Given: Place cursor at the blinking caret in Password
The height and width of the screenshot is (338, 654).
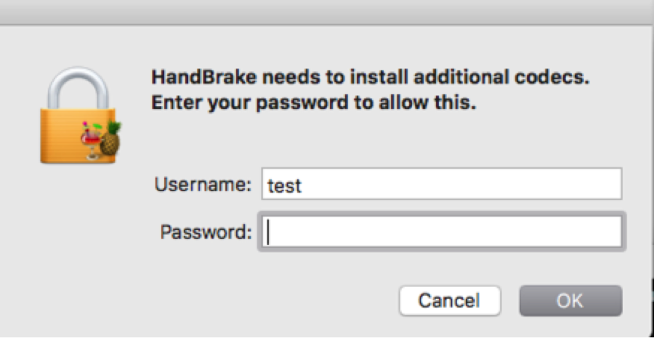Looking at the screenshot, I should 268,232.
